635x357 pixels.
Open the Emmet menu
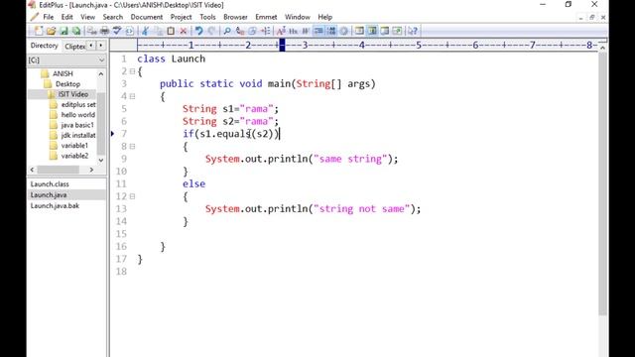pos(266,17)
